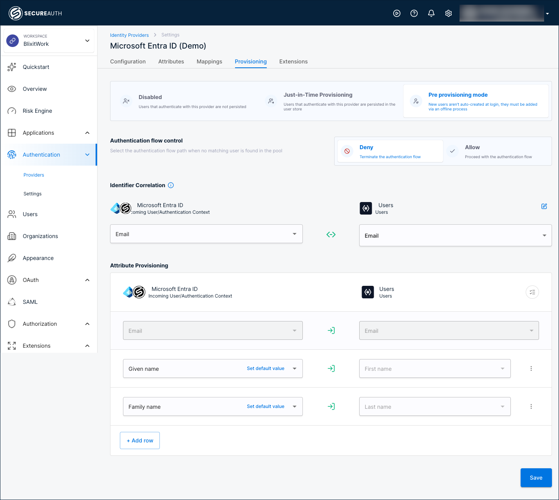This screenshot has height=500, width=559.
Task: Toggle the Authorization menu chevron
Action: tap(87, 324)
